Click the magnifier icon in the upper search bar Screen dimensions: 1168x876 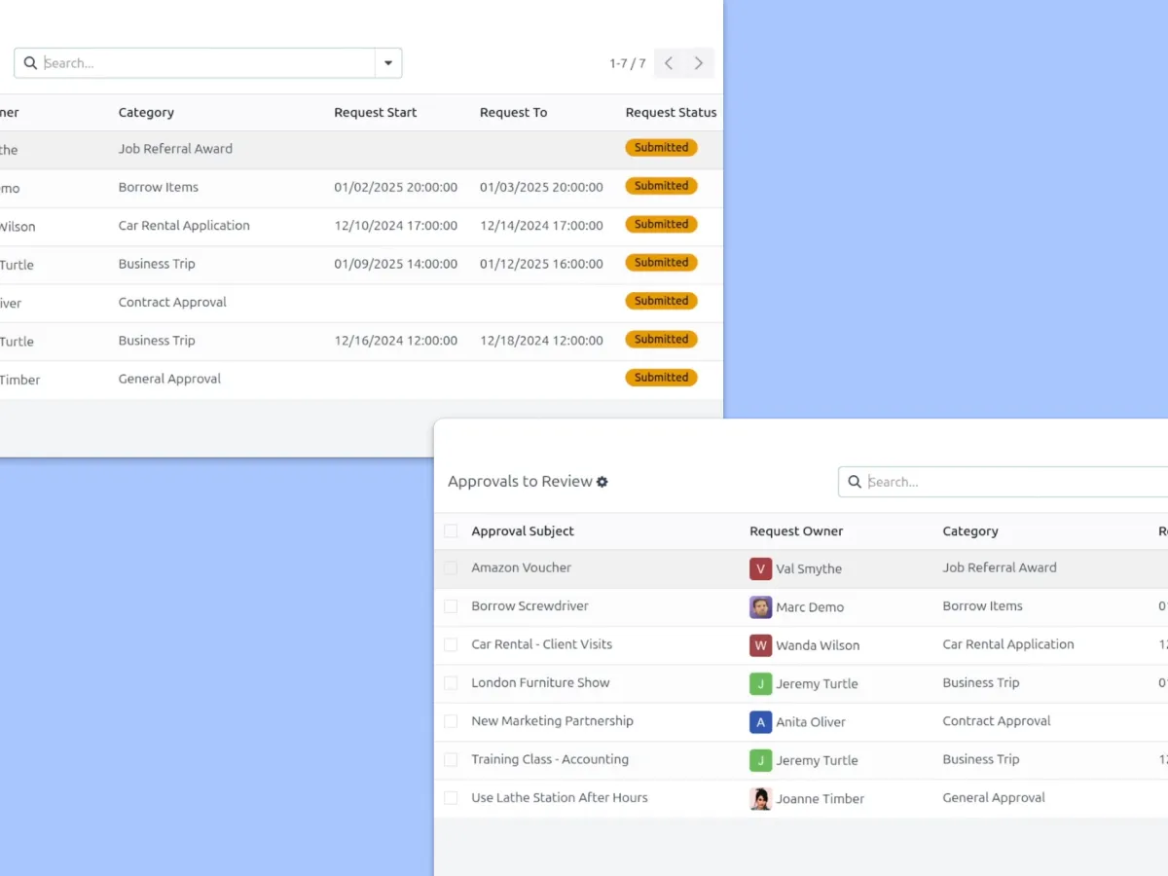coord(30,63)
